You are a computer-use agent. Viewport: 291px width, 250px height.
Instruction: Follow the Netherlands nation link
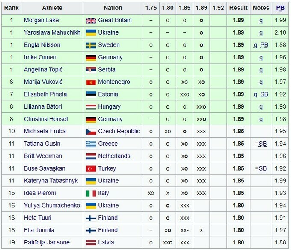click(x=113, y=156)
